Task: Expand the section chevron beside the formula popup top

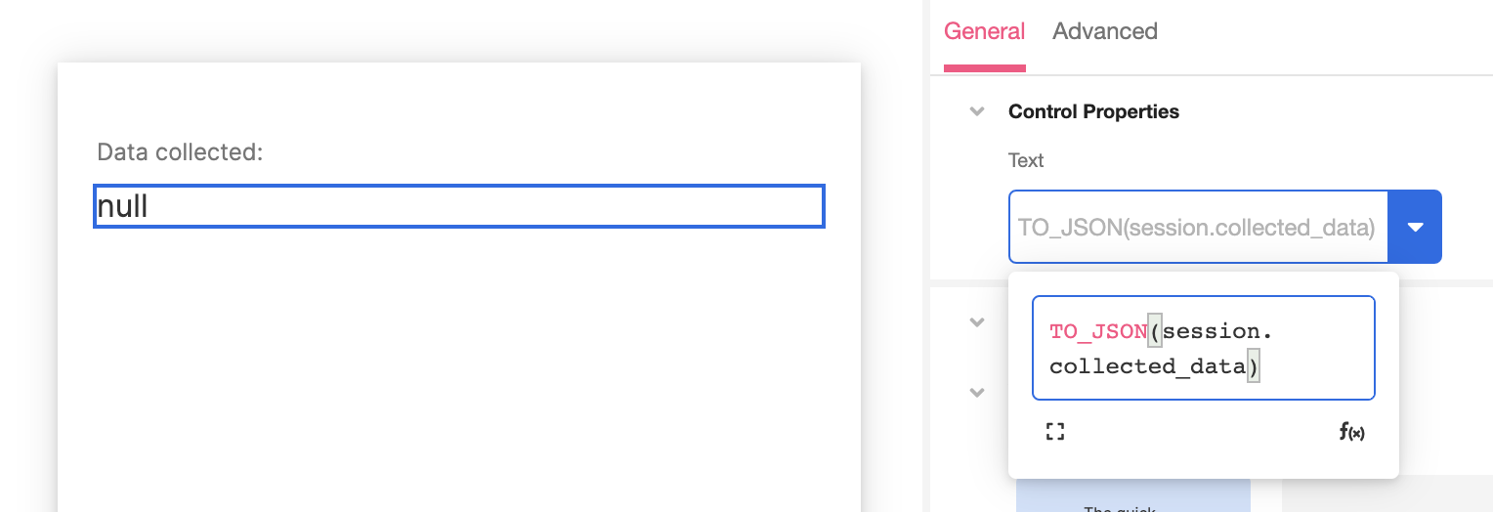Action: point(976,321)
